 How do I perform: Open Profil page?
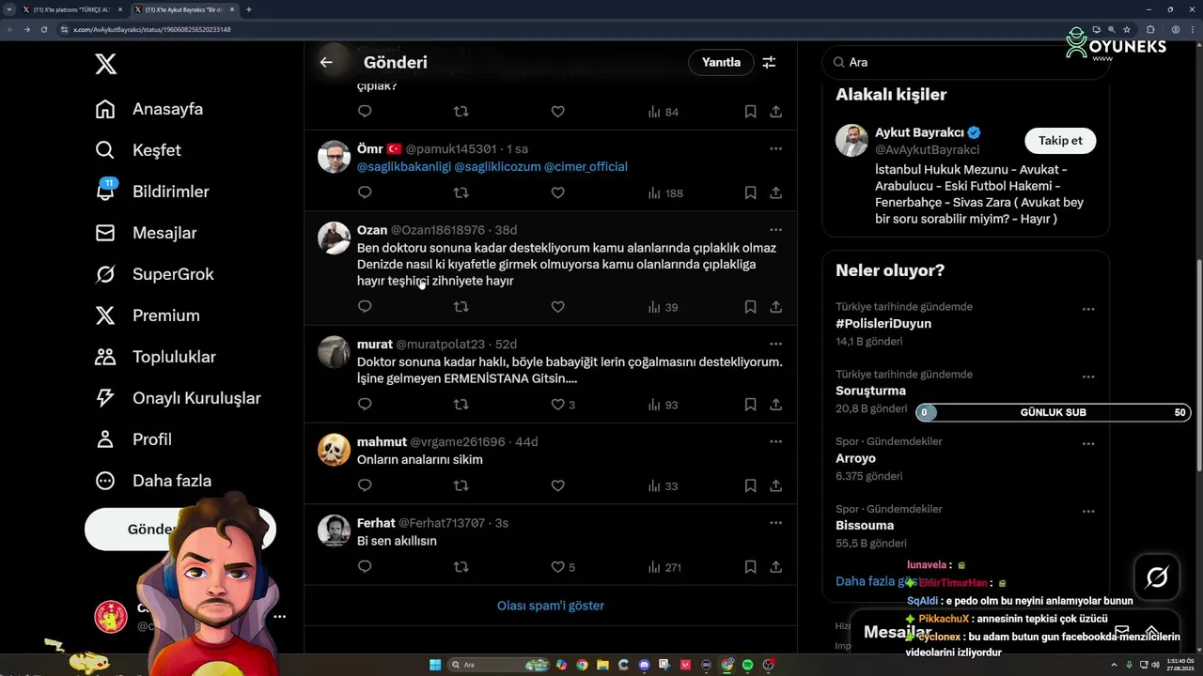pos(133,439)
